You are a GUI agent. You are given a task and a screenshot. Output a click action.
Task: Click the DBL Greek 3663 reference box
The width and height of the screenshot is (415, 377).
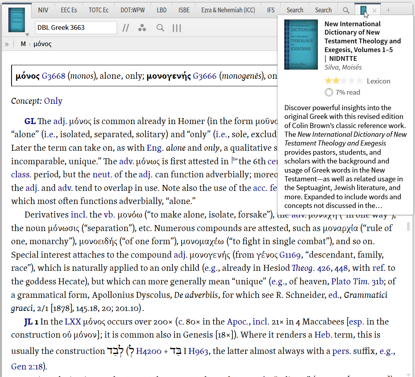click(76, 27)
